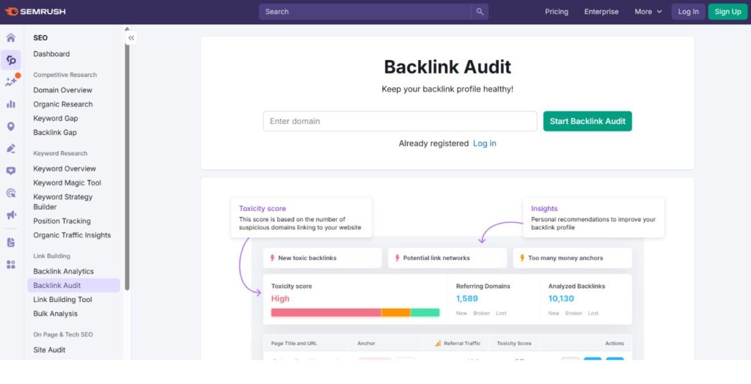This screenshot has width=751, height=384.
Task: Click the Log in link under domain field
Action: pyautogui.click(x=484, y=143)
